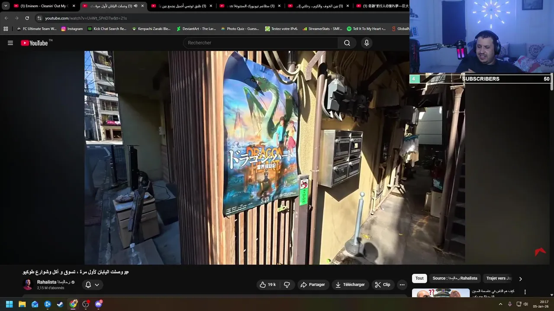Open the Kick Chat Search Re... bookmark
The width and height of the screenshot is (554, 311).
pyautogui.click(x=107, y=29)
